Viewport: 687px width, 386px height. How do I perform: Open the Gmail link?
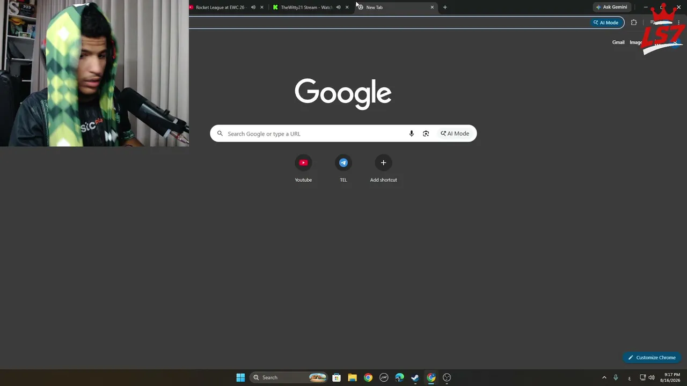pos(618,42)
